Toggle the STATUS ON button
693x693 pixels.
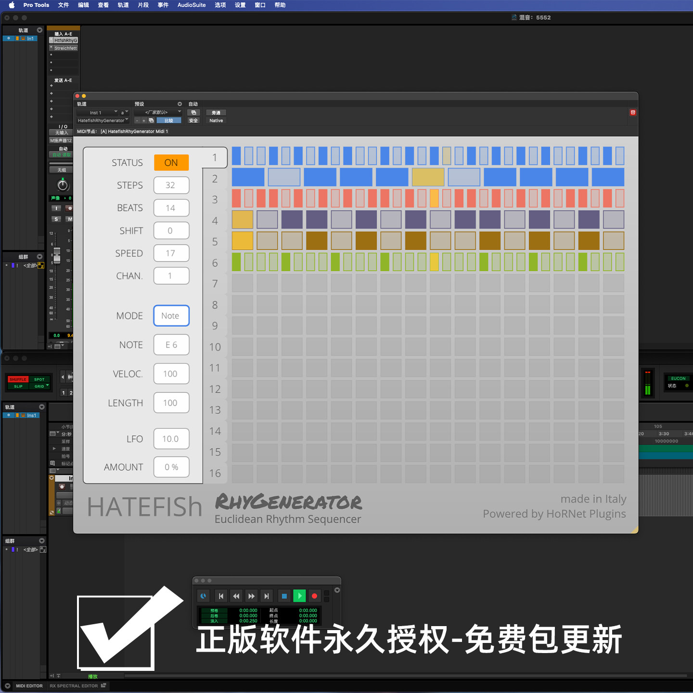tap(171, 163)
